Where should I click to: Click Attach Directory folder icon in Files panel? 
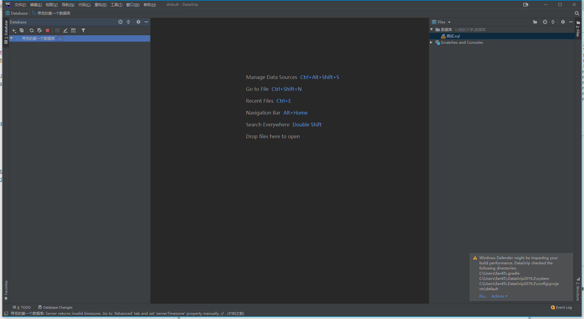point(535,22)
